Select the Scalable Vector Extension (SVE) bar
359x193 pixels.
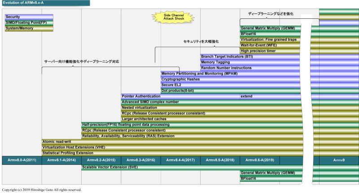coord(192,167)
